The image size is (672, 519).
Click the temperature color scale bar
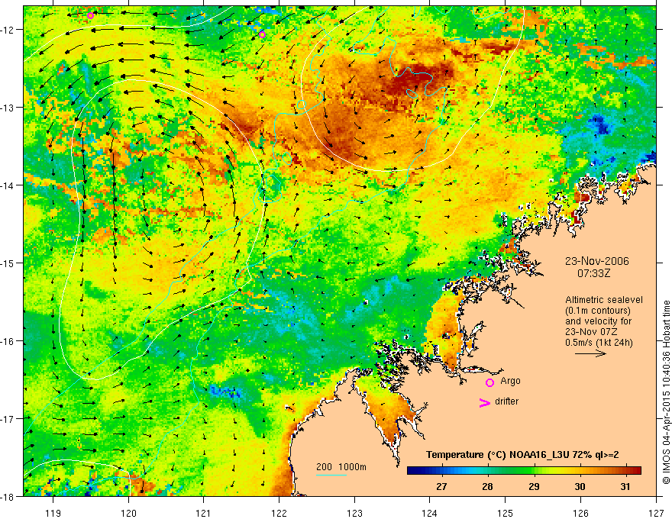524,470
